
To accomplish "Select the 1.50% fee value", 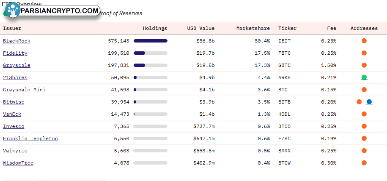I will [x=329, y=65].
